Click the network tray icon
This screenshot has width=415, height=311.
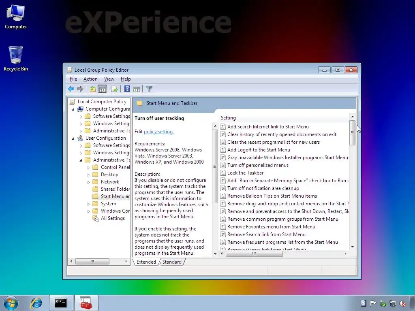tap(393, 303)
